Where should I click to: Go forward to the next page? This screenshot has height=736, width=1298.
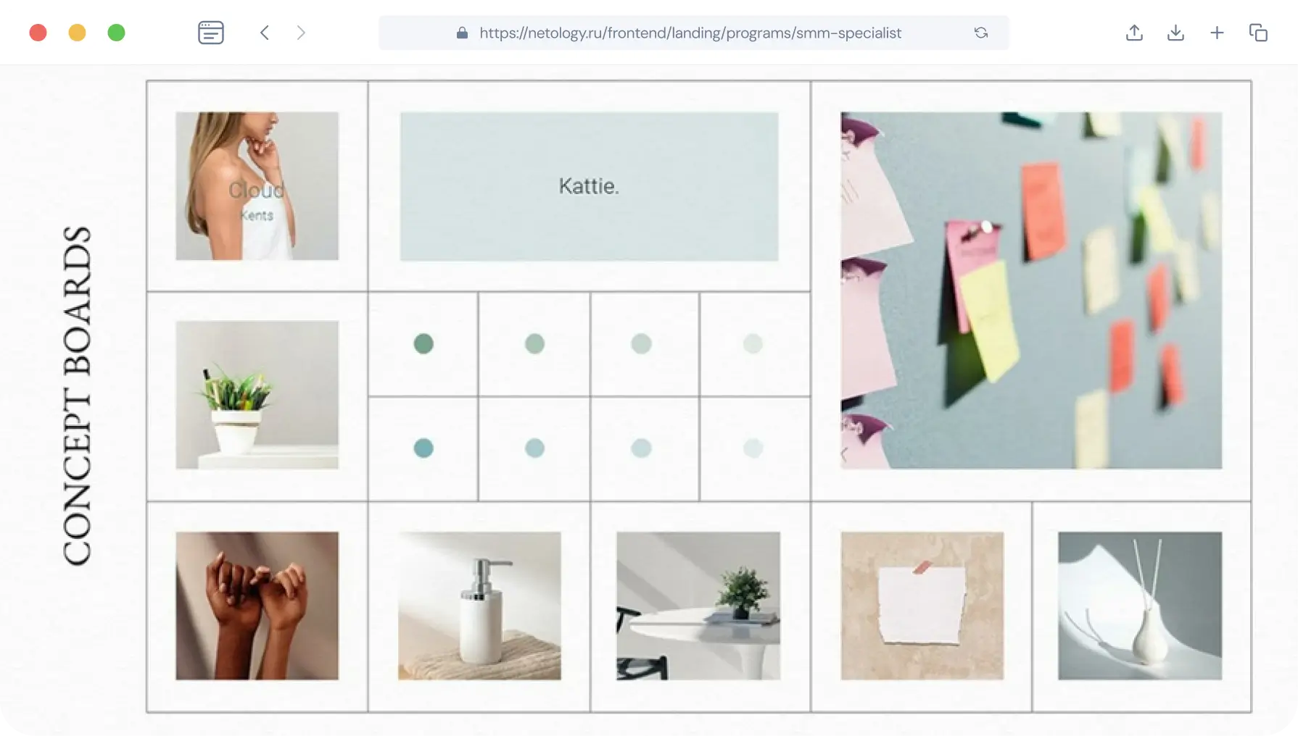[x=301, y=33]
